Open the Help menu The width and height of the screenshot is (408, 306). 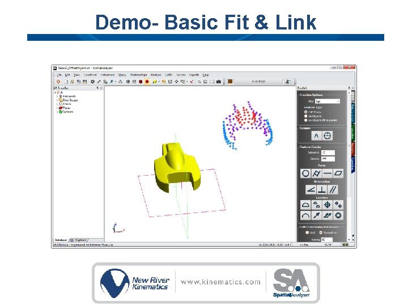click(x=206, y=75)
